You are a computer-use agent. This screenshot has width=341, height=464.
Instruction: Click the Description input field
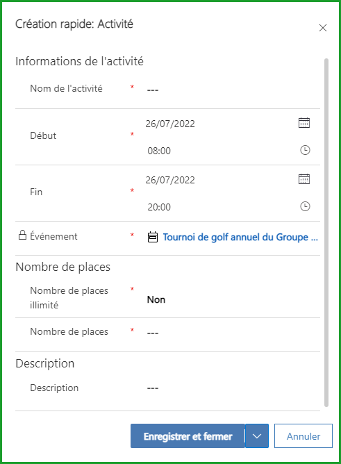coord(232,388)
